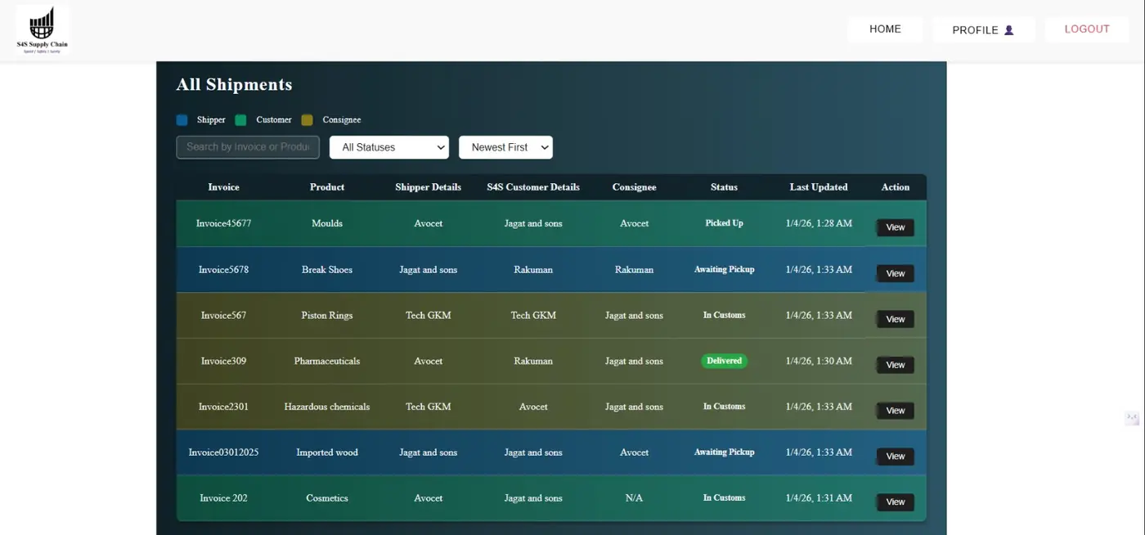Screen dimensions: 1145x535
Task: Open the Newest First sort dropdown
Action: 505,147
